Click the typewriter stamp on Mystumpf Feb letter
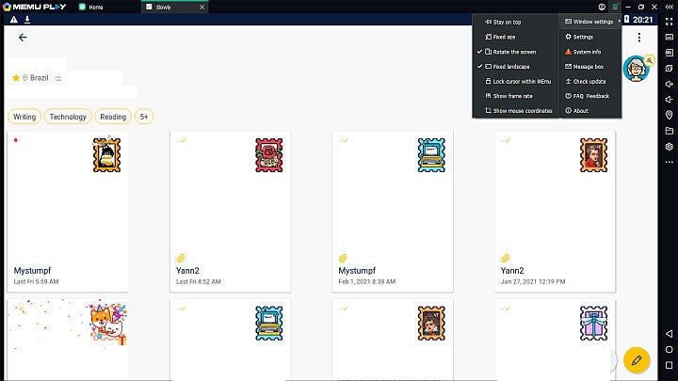 [431, 155]
